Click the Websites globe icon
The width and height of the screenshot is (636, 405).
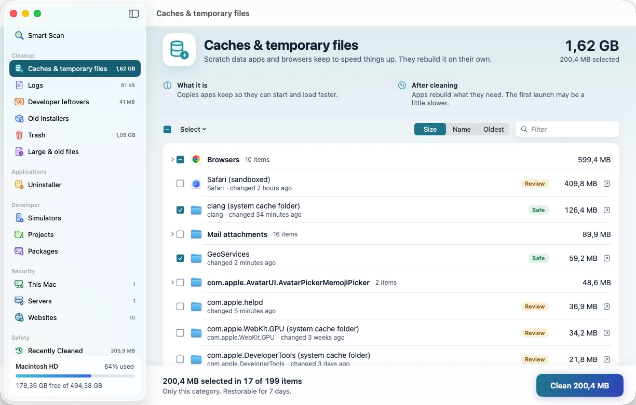[x=19, y=317]
